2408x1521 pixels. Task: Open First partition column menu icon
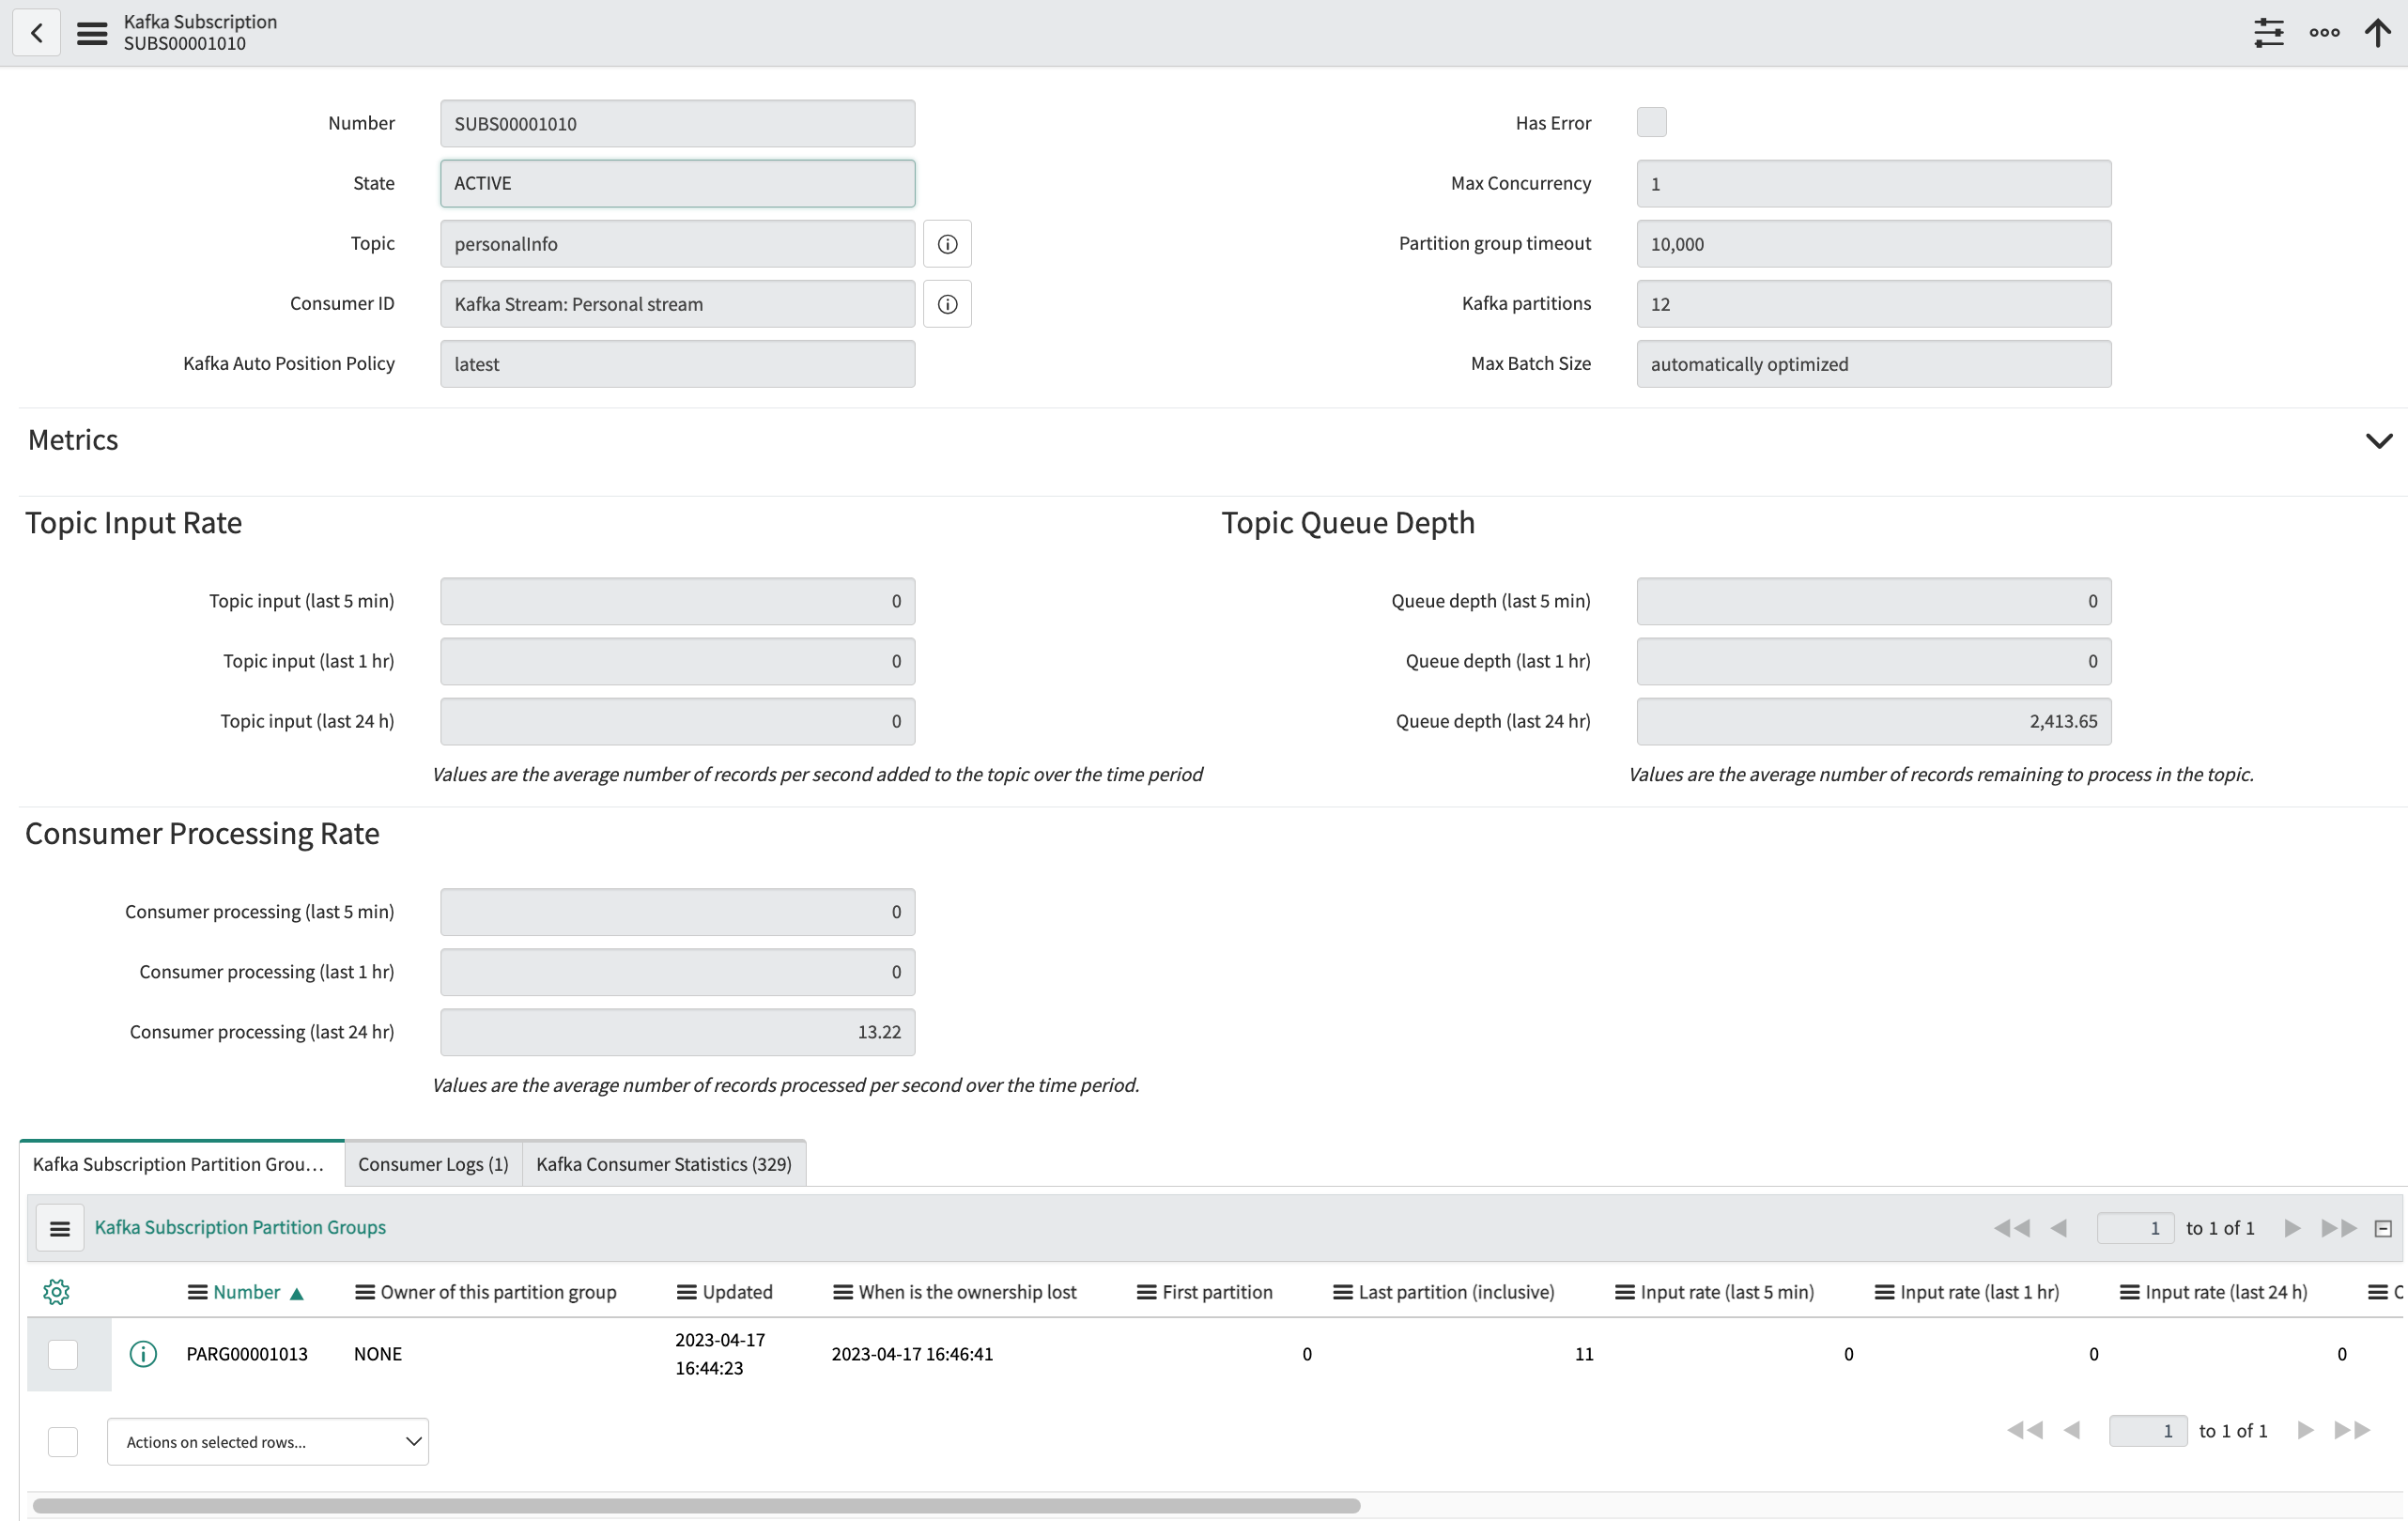[1147, 1292]
